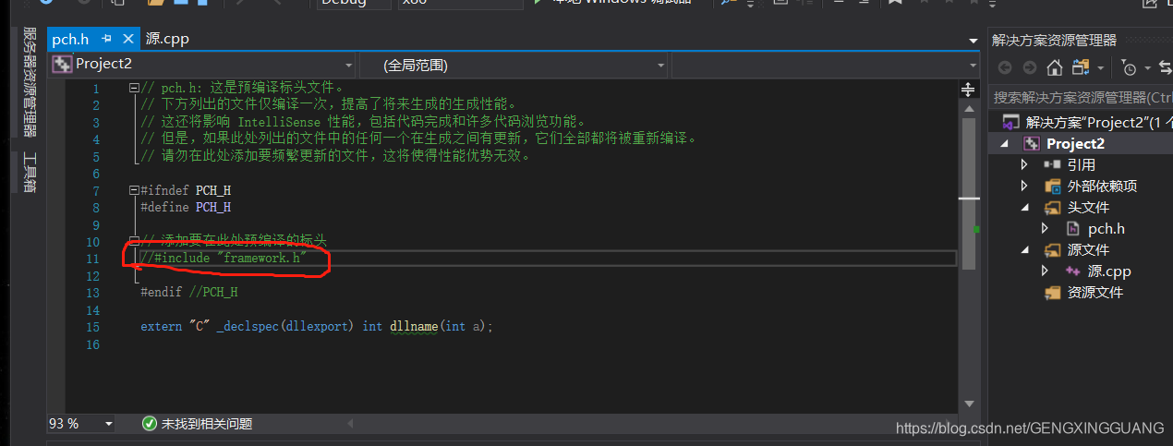
Task: Click the 引用 references icon
Action: (1052, 164)
